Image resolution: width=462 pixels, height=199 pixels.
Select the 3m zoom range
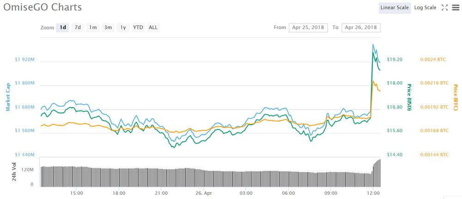pyautogui.click(x=108, y=28)
